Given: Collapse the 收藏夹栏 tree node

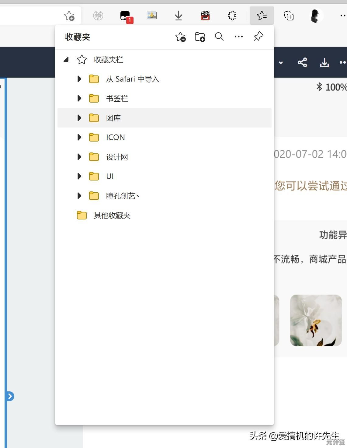Looking at the screenshot, I should (66, 60).
